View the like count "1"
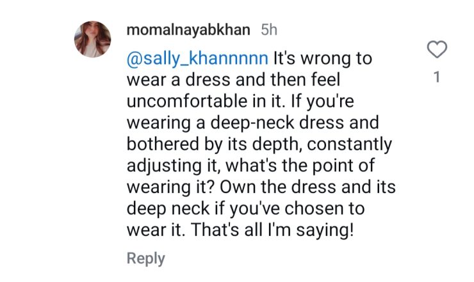The height and width of the screenshot is (282, 474). (x=437, y=77)
